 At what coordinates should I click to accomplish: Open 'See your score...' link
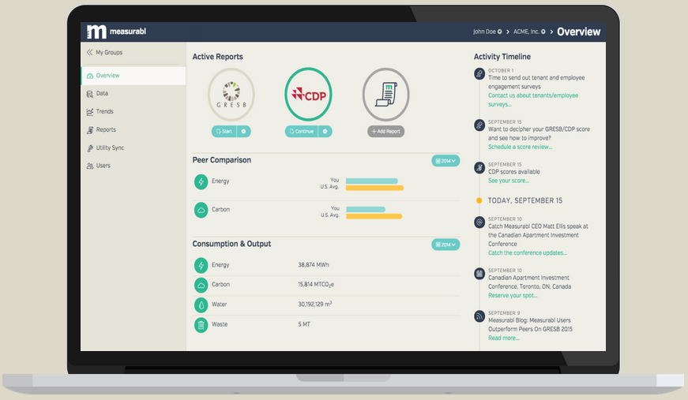[509, 181]
